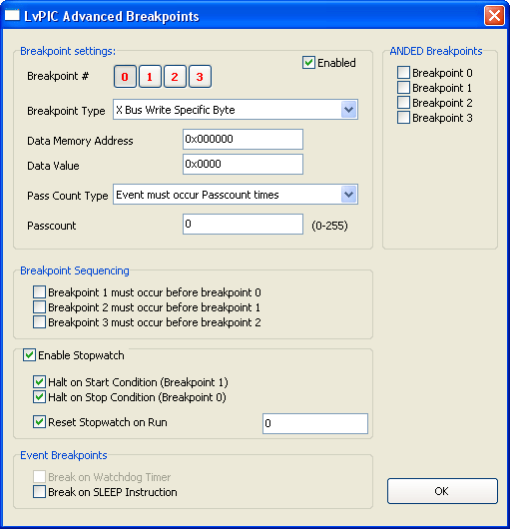Click the Data Value input field
This screenshot has width=510, height=529.
click(x=243, y=165)
